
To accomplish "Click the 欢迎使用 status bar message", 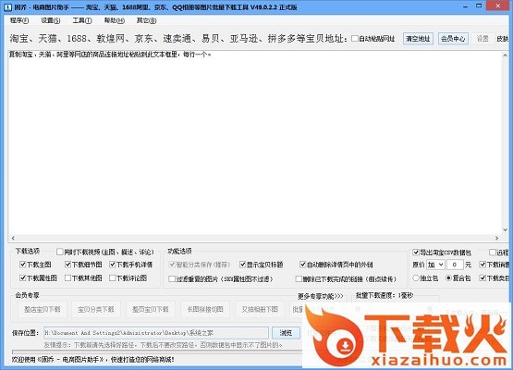I will point(93,360).
